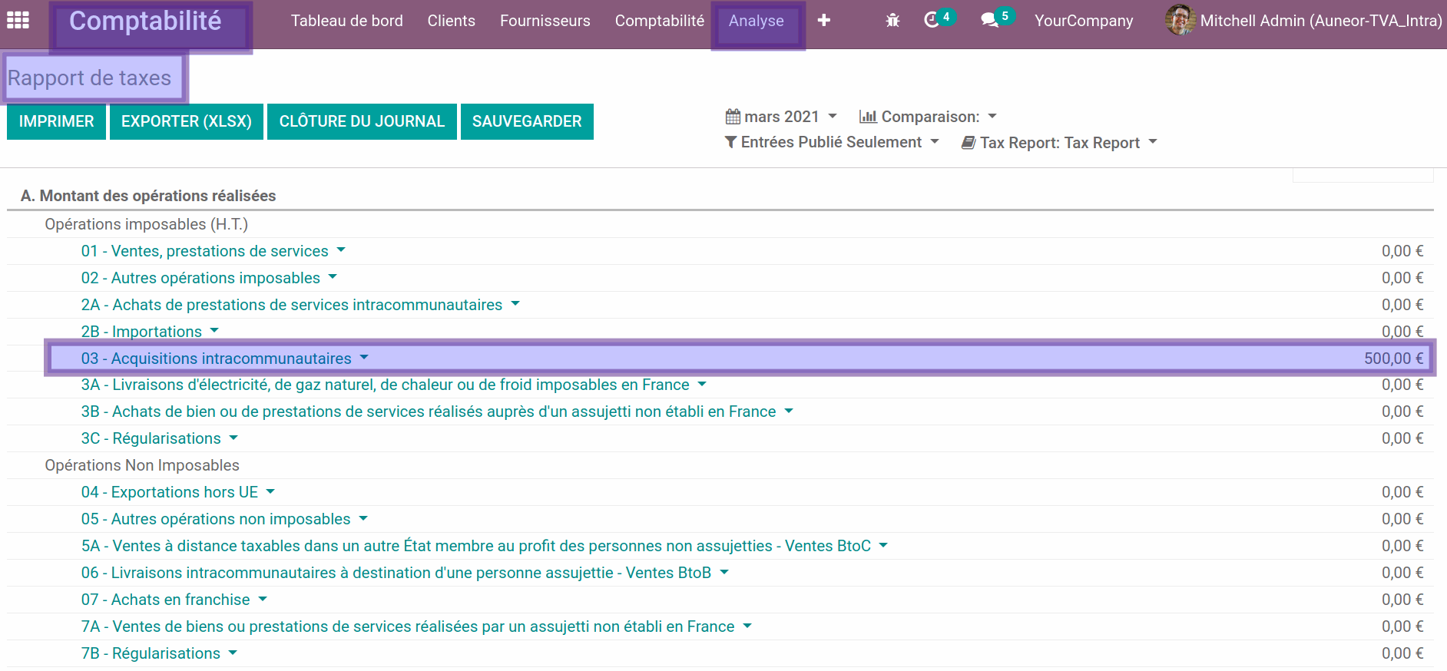Open the debug bug icon menu
This screenshot has width=1447, height=671.
[x=892, y=21]
